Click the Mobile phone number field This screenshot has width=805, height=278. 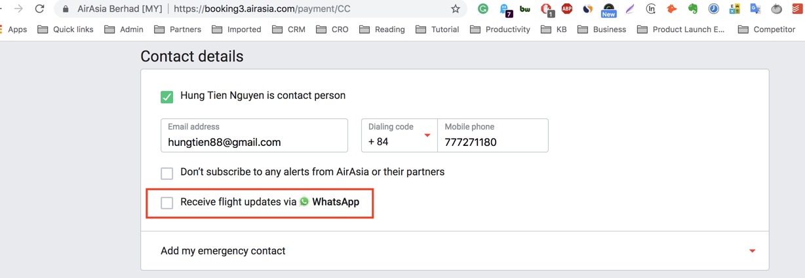492,141
